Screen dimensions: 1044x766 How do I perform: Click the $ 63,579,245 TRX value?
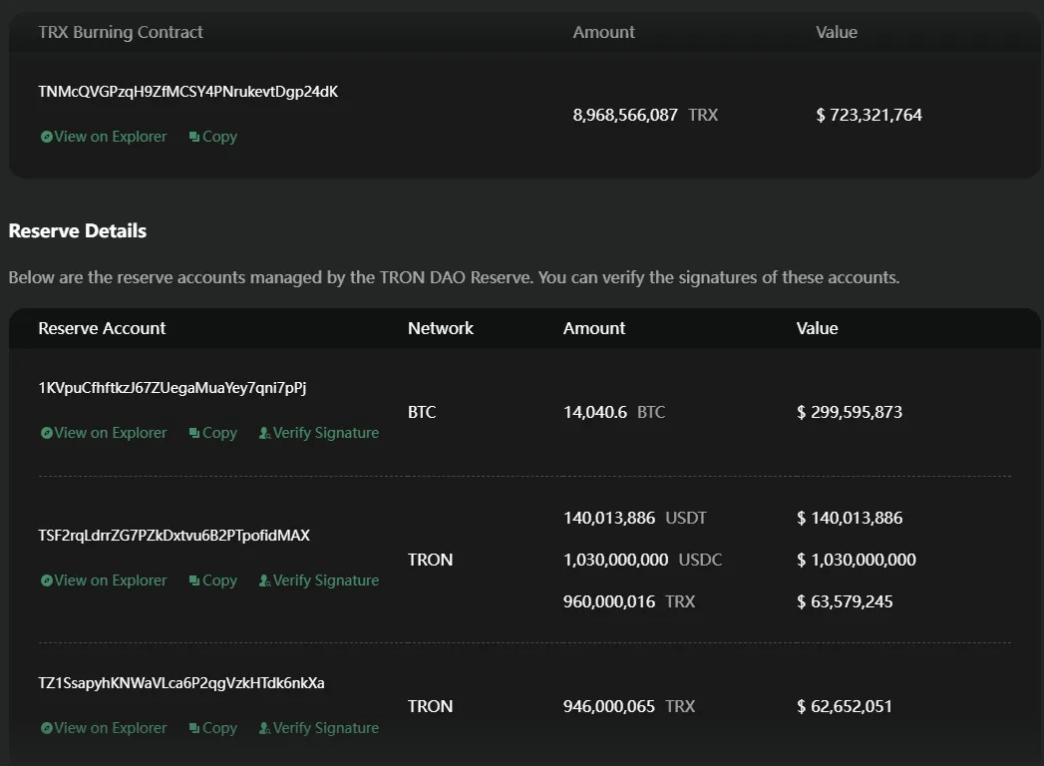(x=845, y=602)
